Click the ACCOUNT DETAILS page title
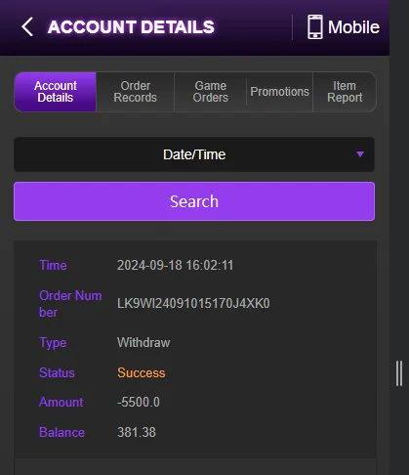 [x=131, y=27]
